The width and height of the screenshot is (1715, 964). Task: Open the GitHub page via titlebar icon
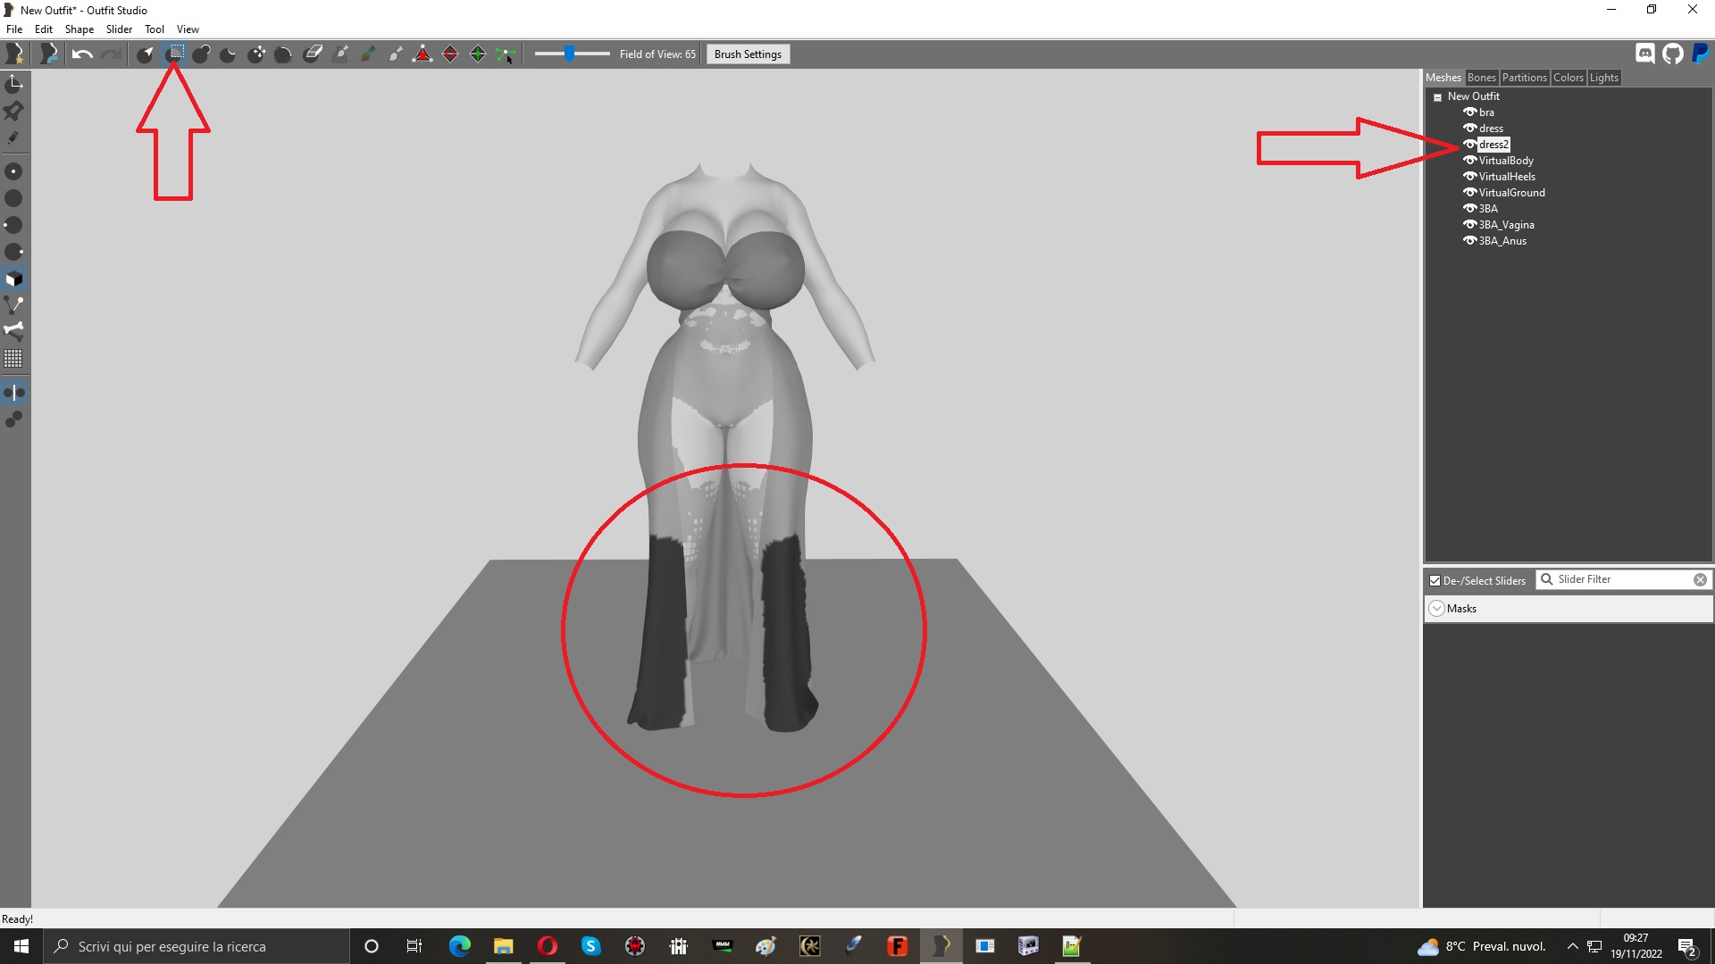tap(1673, 53)
